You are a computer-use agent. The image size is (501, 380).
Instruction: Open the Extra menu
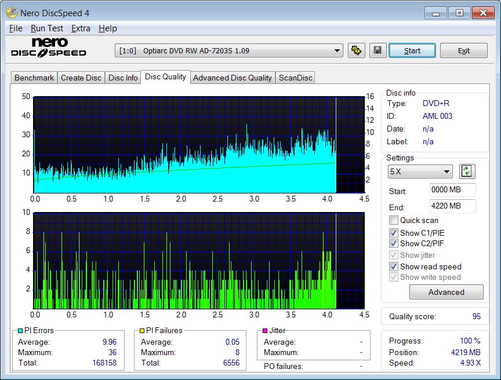click(81, 28)
